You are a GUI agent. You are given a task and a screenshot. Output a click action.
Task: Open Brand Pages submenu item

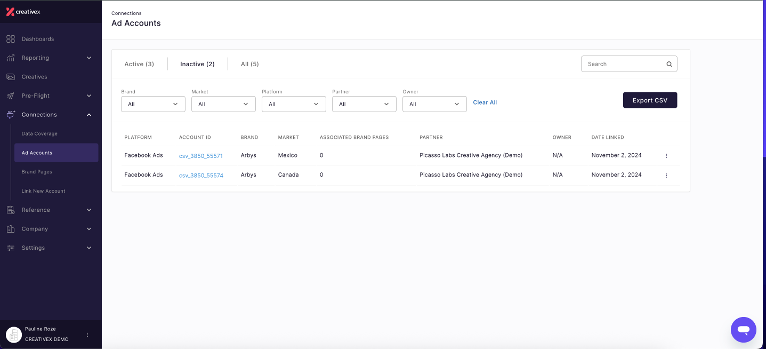[x=37, y=172]
